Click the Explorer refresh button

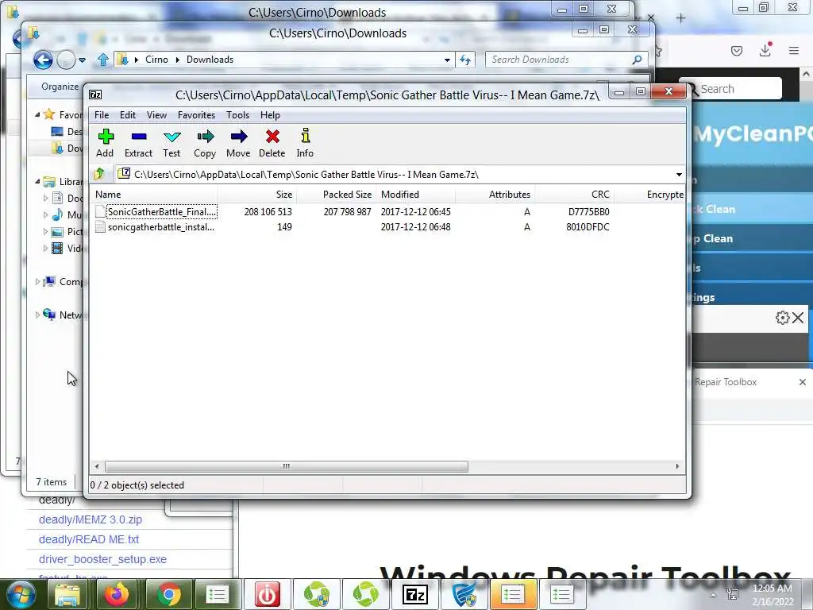[x=465, y=60]
